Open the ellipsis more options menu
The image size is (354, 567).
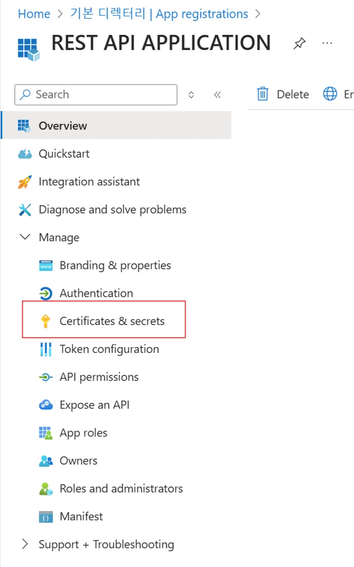[327, 43]
